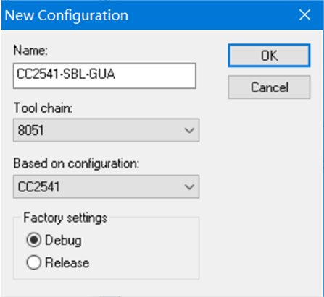The height and width of the screenshot is (297, 324).
Task: Click the New Configuration title bar
Action: pyautogui.click(x=145, y=15)
